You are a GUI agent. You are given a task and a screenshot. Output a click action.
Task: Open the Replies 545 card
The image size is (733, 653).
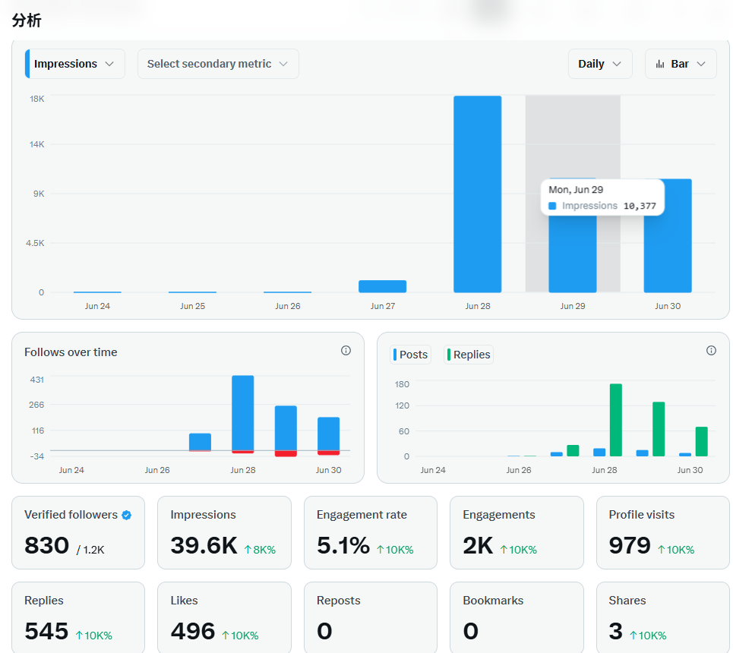pyautogui.click(x=78, y=617)
